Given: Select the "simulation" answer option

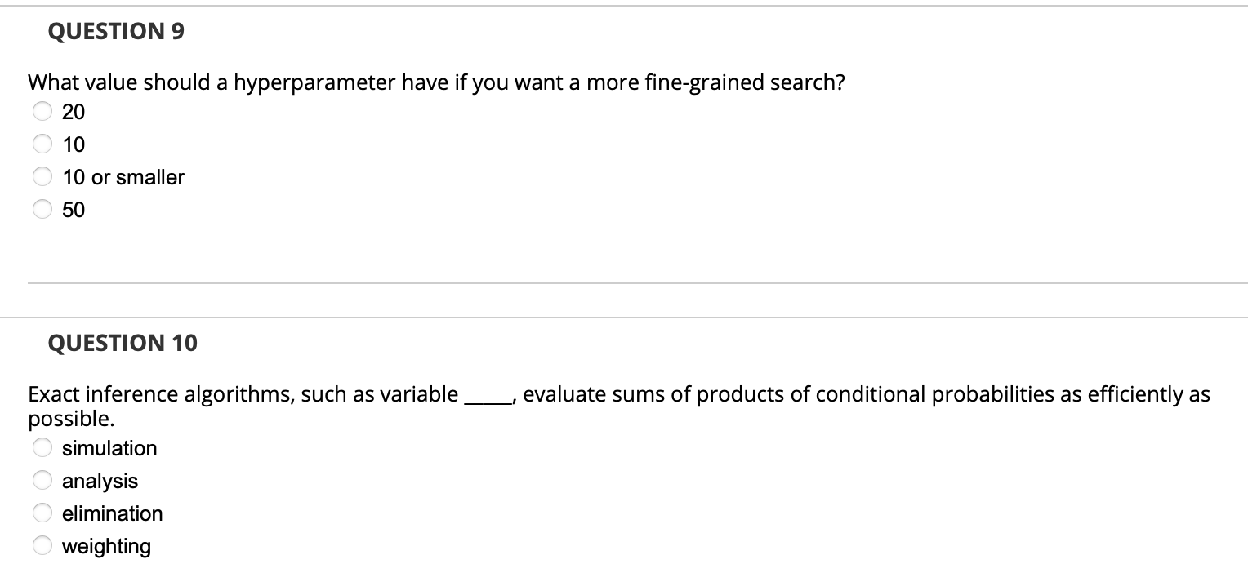Looking at the screenshot, I should pos(42,446).
